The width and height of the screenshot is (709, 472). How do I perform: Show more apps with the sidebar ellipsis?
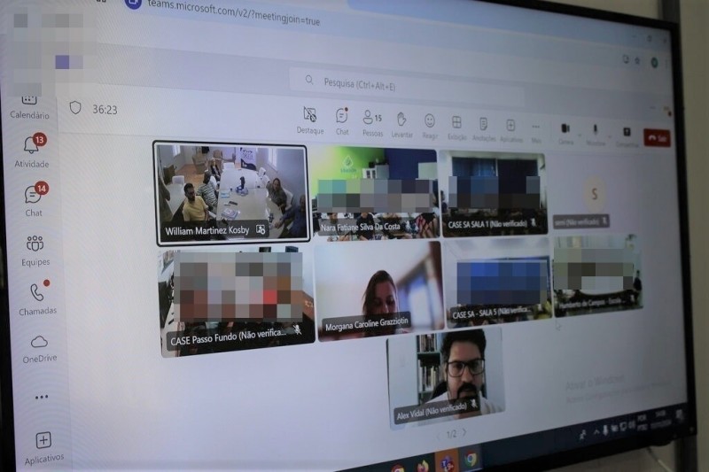point(42,398)
